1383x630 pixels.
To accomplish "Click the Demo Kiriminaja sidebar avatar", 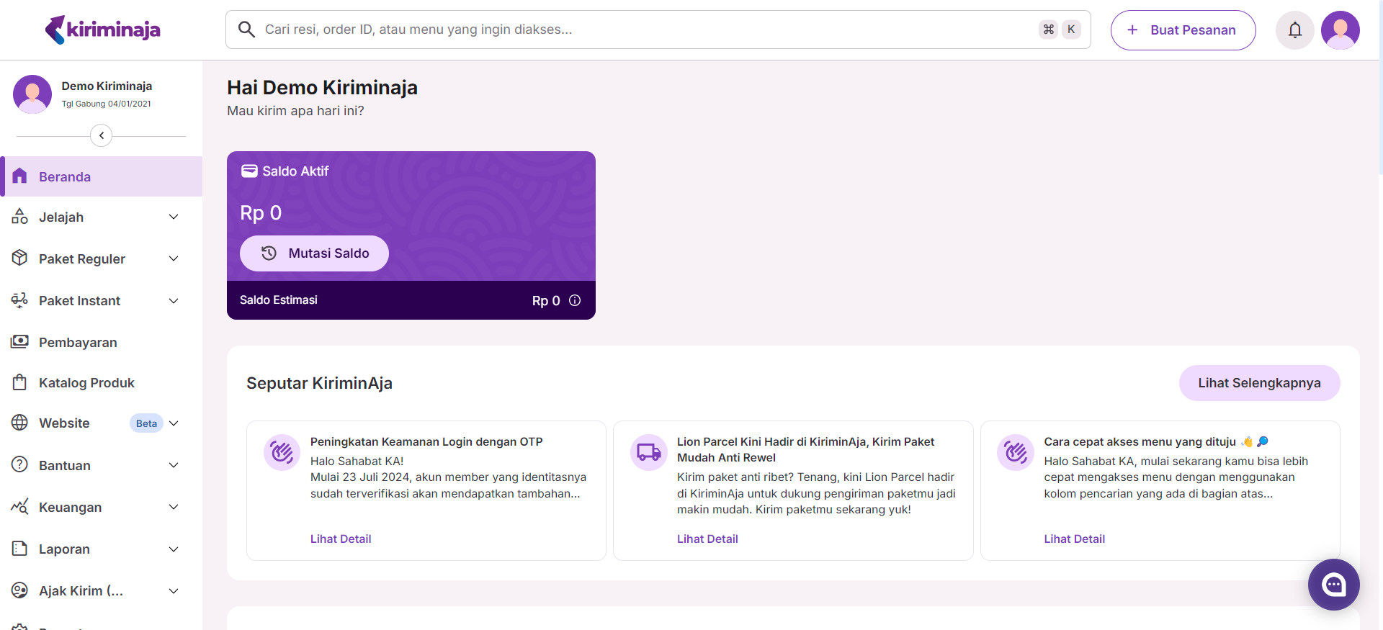I will [x=32, y=94].
